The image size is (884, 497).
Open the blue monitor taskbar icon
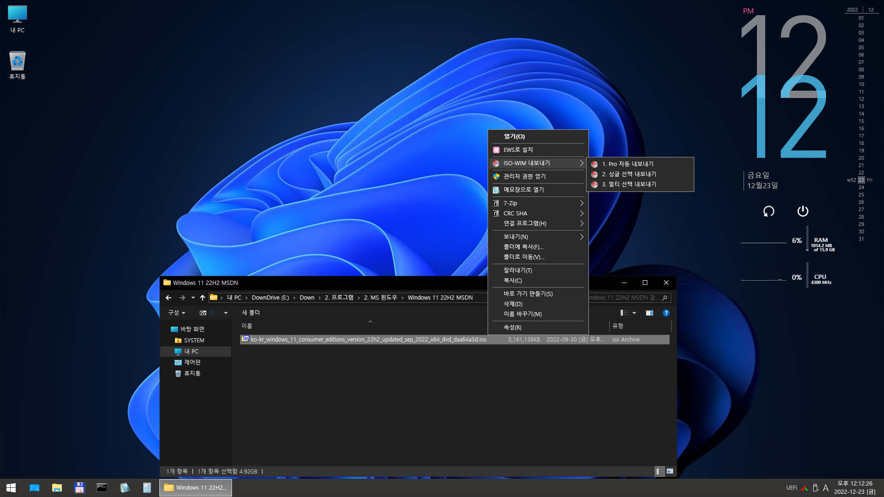[x=34, y=488]
